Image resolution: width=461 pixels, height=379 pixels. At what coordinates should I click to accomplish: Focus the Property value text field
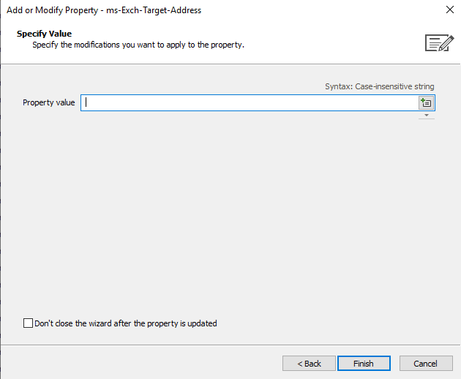pyautogui.click(x=250, y=102)
